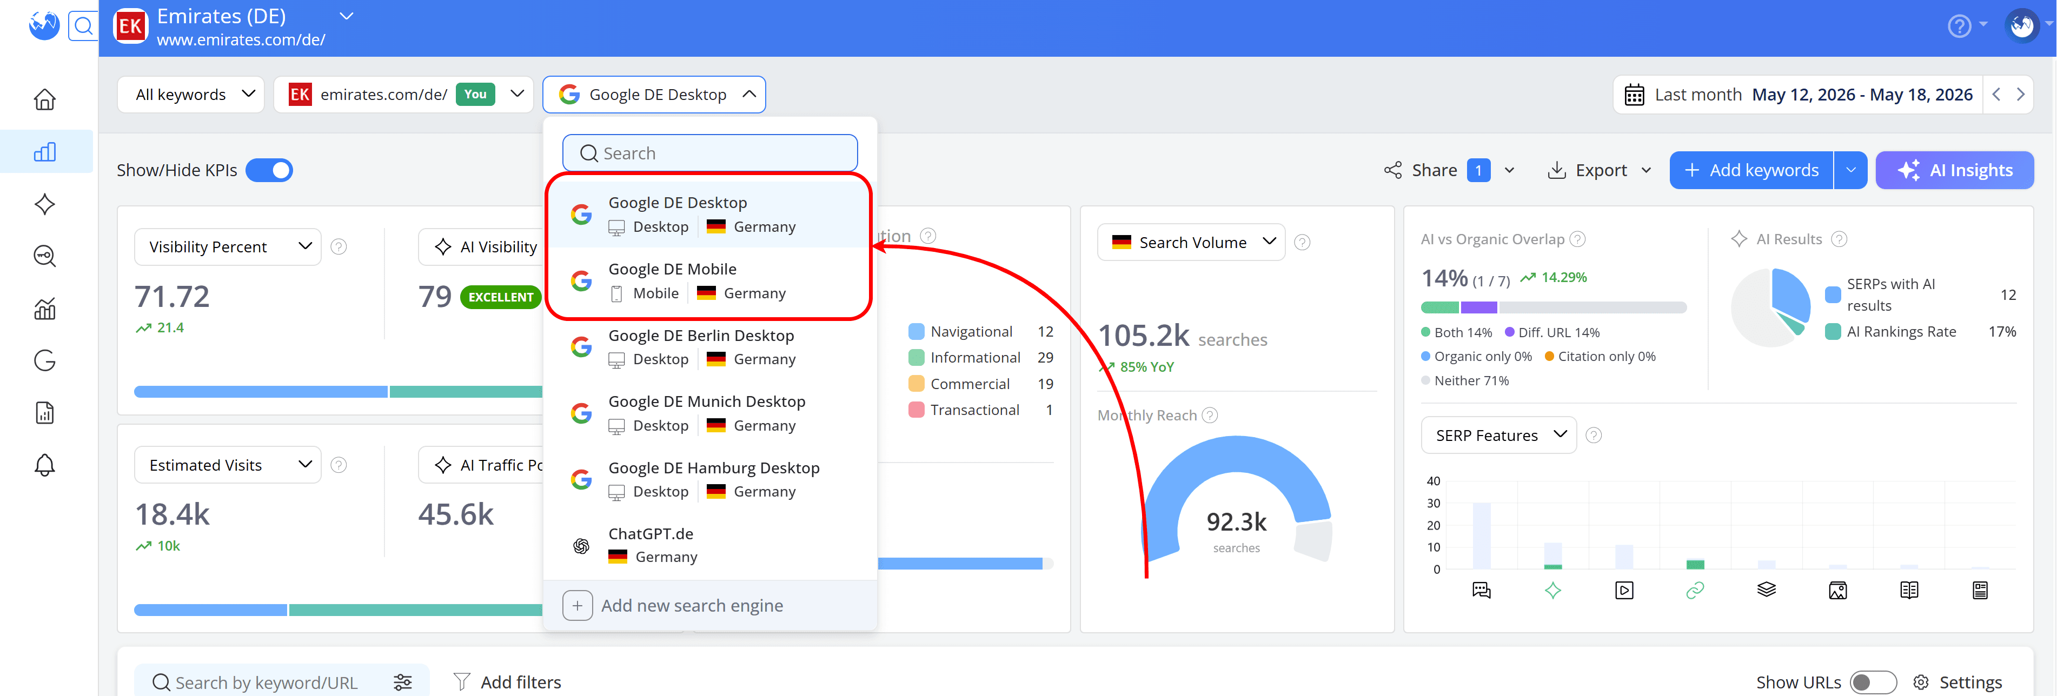Open the user avatar menu
The height and width of the screenshot is (696, 2057).
[x=2022, y=26]
